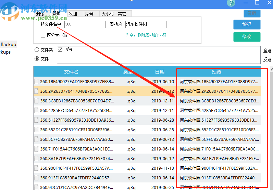Click preview cell 河东软件园.4285E7CD6457727F1A7525...
The height and width of the screenshot is (190, 273).
pyautogui.click(x=219, y=110)
